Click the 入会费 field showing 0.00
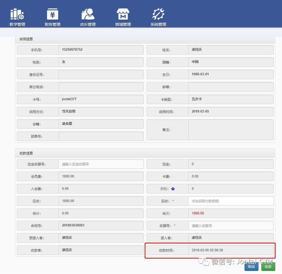The height and width of the screenshot is (274, 282). (x=101, y=189)
